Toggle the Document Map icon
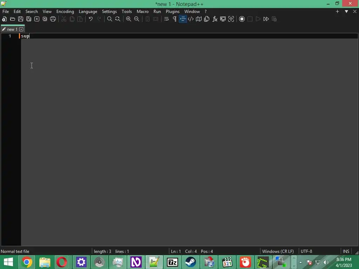359x269 pixels. pyautogui.click(x=199, y=19)
